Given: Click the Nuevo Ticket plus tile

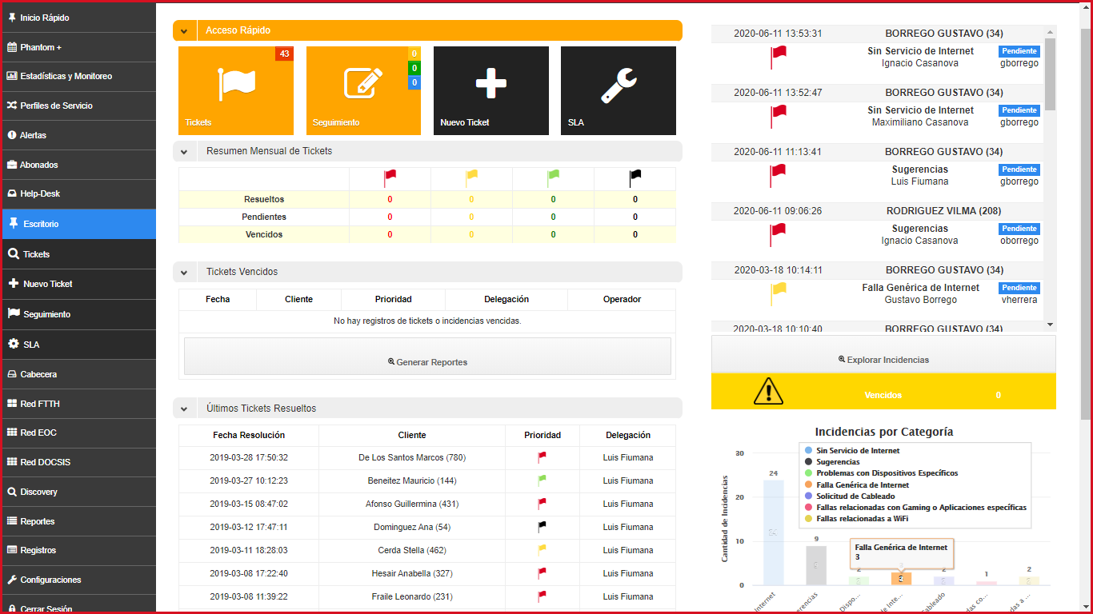Looking at the screenshot, I should pyautogui.click(x=490, y=90).
